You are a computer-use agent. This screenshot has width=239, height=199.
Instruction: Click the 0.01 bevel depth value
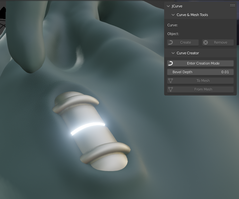225,72
